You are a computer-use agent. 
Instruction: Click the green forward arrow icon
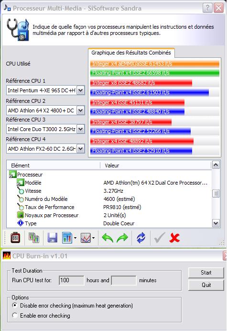click(x=122, y=238)
